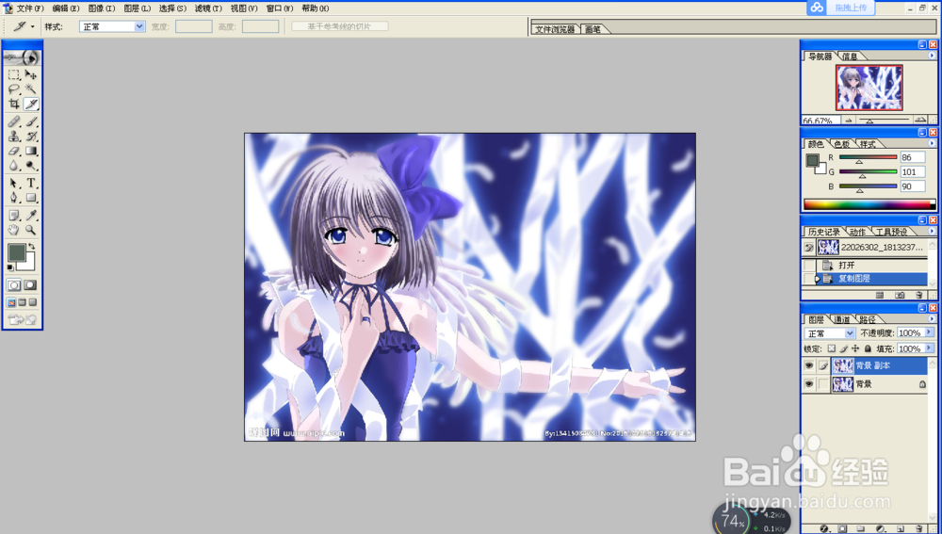Select the Clone Stamp tool
Viewport: 942px width, 534px height.
pos(14,137)
